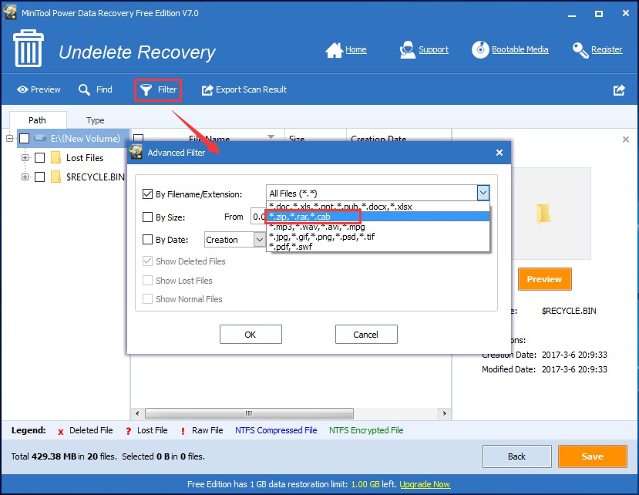Select the *.zip,*.rar,*.cab filter option
639x495 pixels.
tap(311, 217)
